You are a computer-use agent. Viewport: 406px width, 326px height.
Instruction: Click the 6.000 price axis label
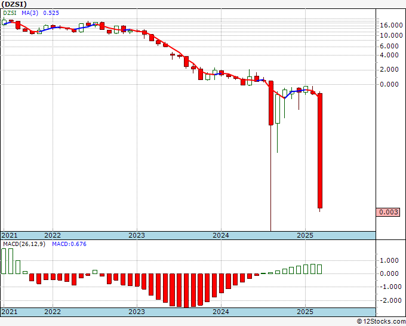[389, 46]
